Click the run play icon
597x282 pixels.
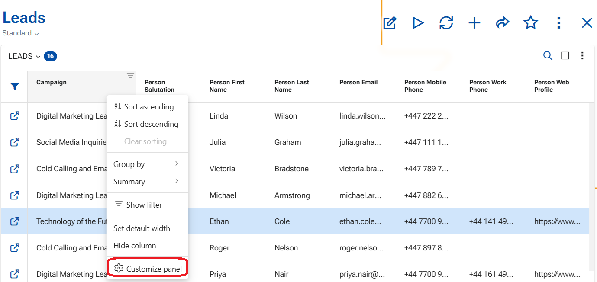[418, 23]
